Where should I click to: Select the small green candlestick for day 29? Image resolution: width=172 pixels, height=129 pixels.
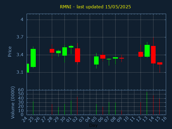point(59,52)
